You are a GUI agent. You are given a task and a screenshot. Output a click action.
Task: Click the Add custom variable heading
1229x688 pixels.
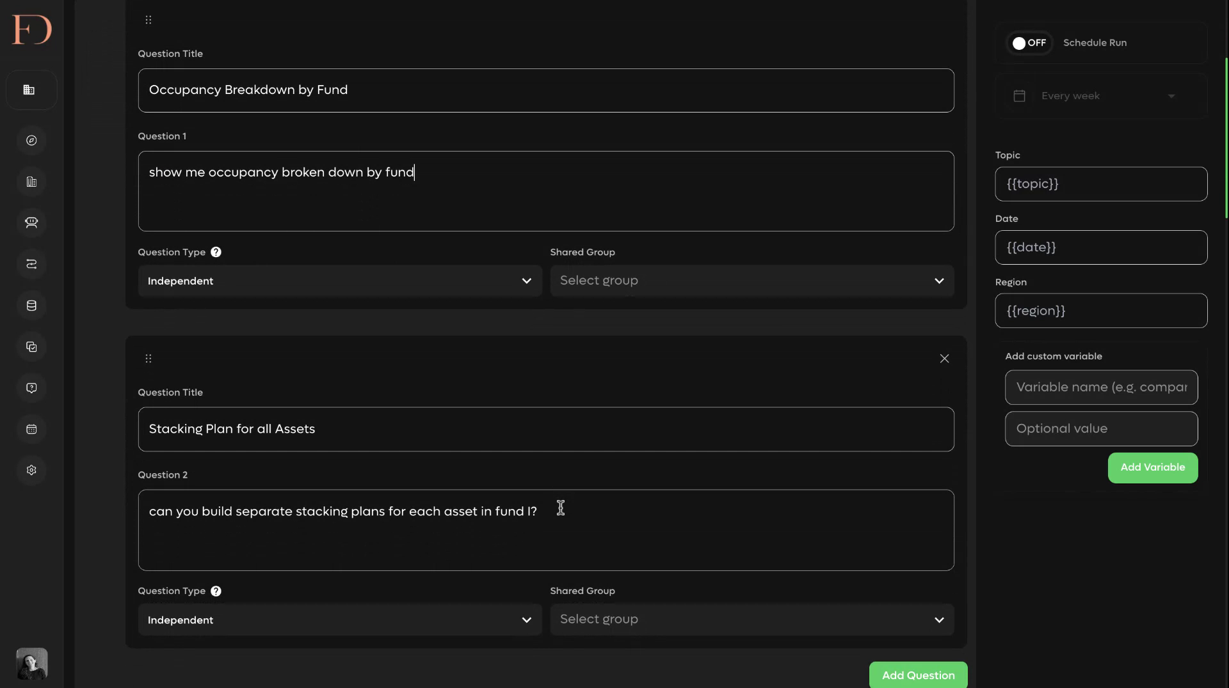pyautogui.click(x=1054, y=356)
